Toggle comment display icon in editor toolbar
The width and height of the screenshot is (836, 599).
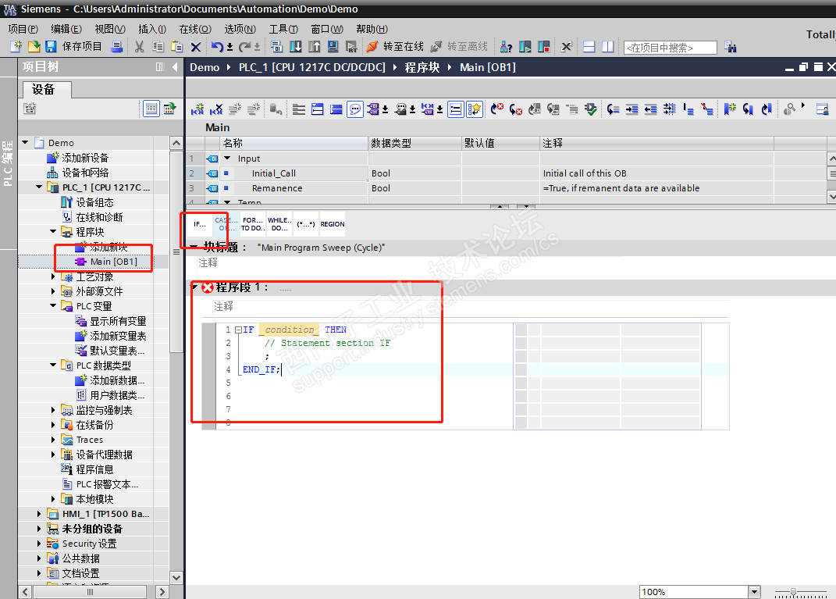355,109
